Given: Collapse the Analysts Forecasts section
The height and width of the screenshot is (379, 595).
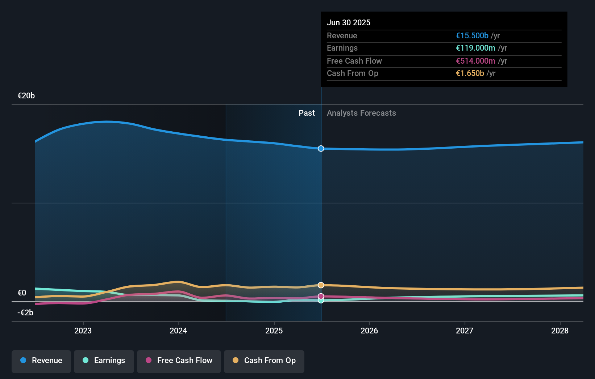Looking at the screenshot, I should coord(361,113).
